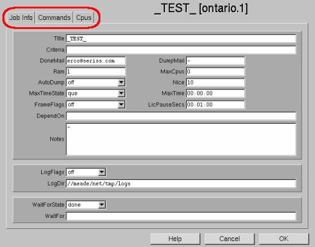Switch to the Cpus tab
Screen dimensions: 315x247
(83, 18)
